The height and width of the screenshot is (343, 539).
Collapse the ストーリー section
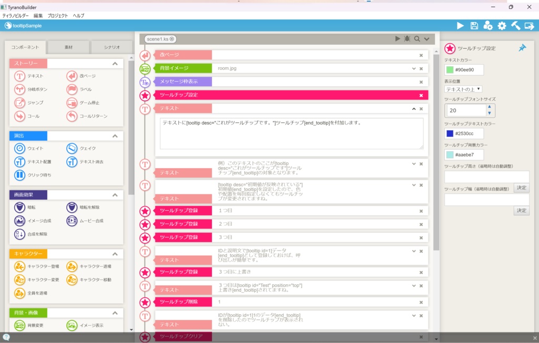pos(115,64)
